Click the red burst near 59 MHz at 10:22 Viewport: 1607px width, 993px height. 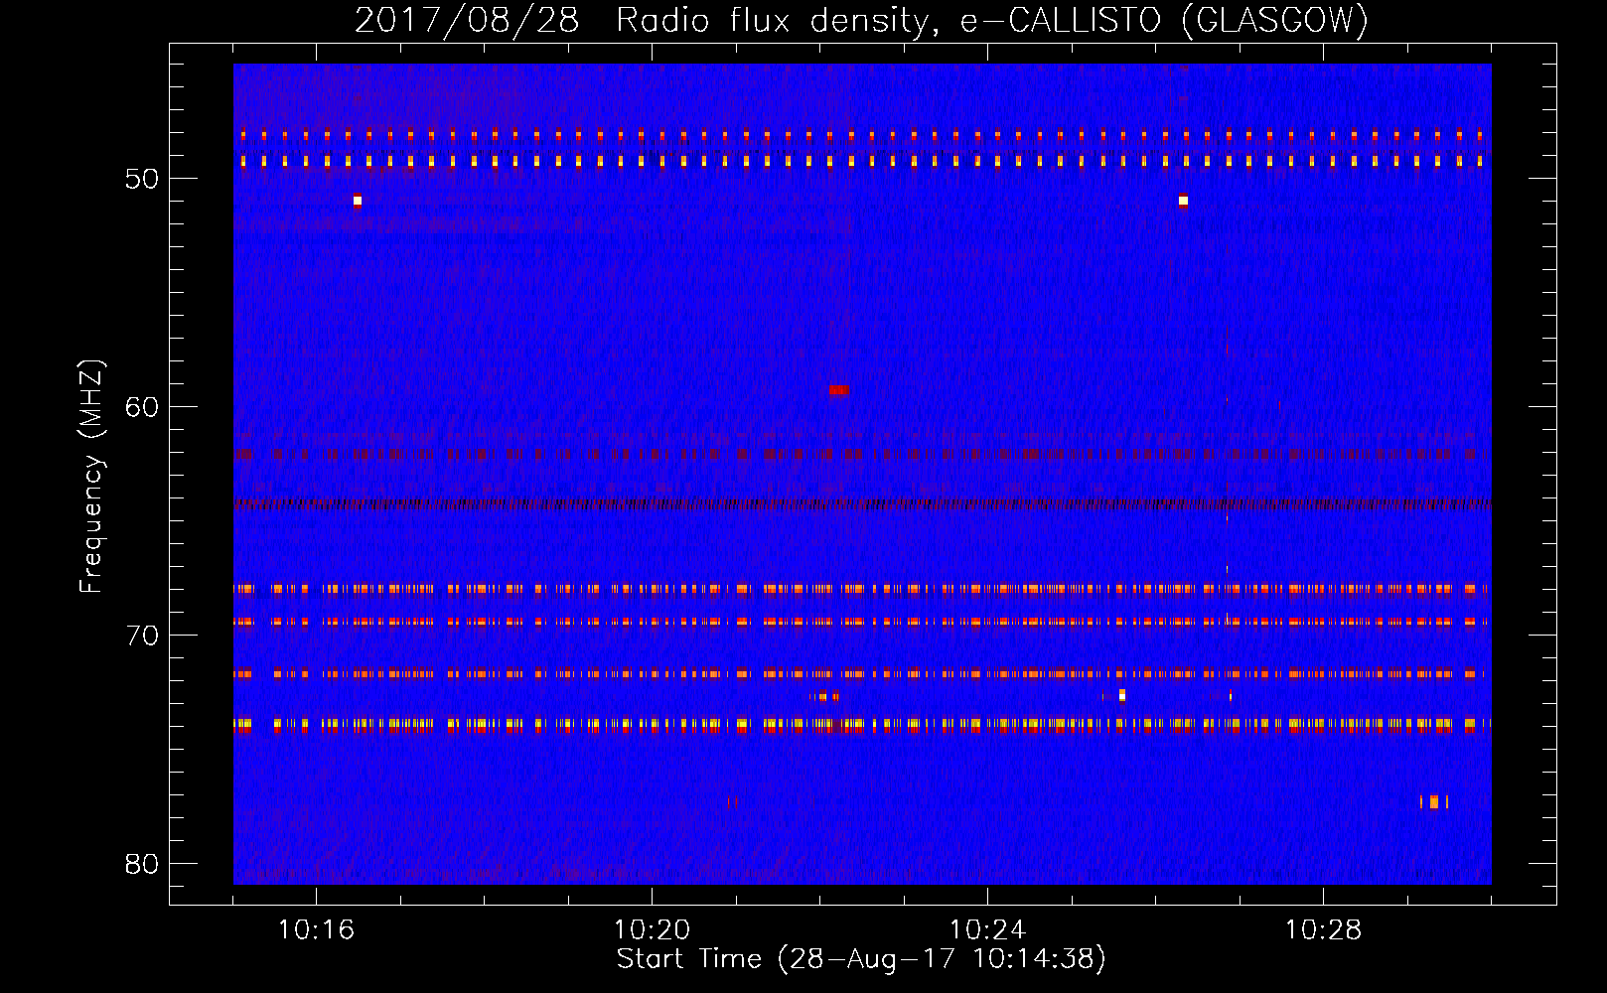coord(839,390)
